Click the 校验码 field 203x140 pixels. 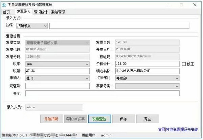click(x=147, y=56)
